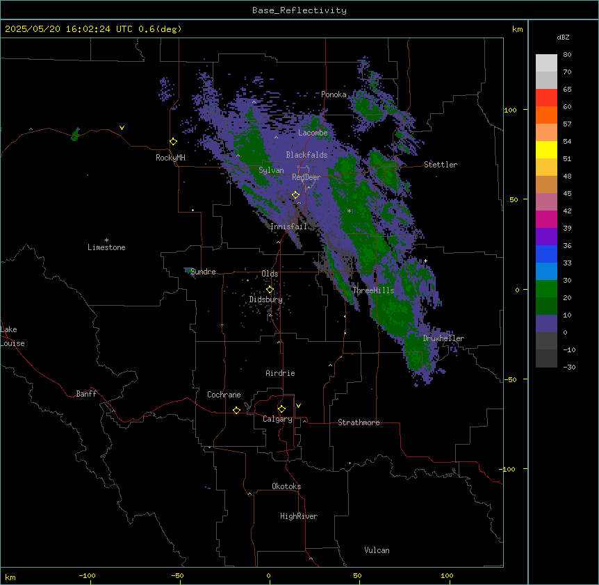Viewport: 599px width, 585px height.
Task: Click the Blackfalds label
Action: pyautogui.click(x=306, y=155)
